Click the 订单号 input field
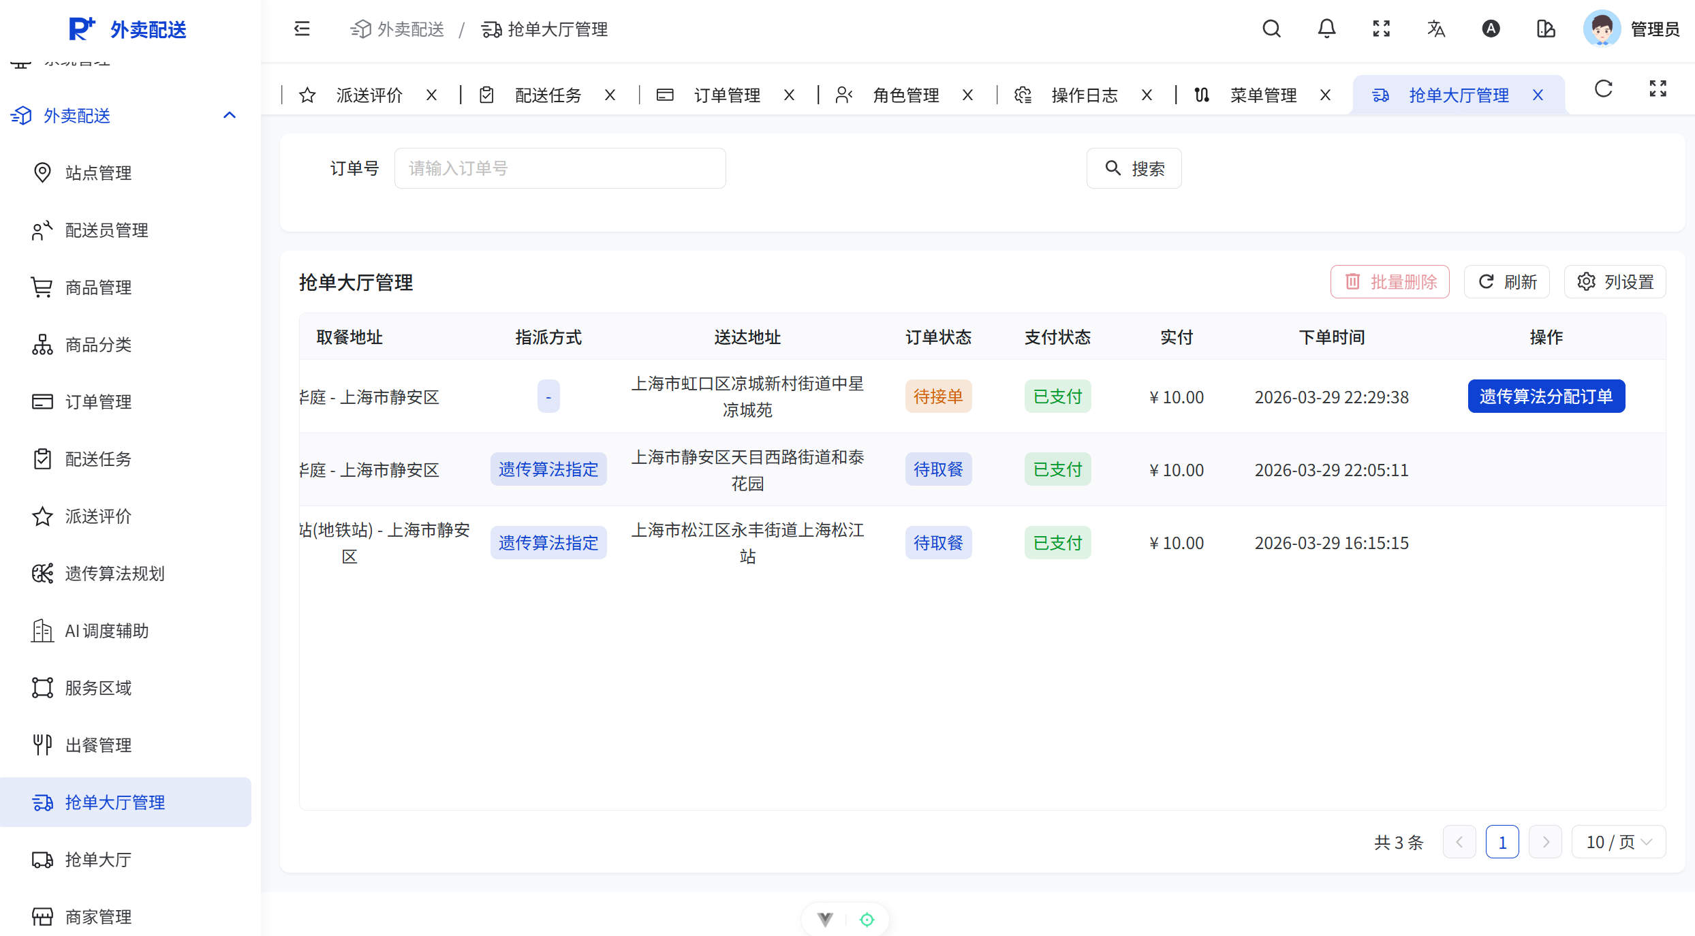 (x=559, y=168)
